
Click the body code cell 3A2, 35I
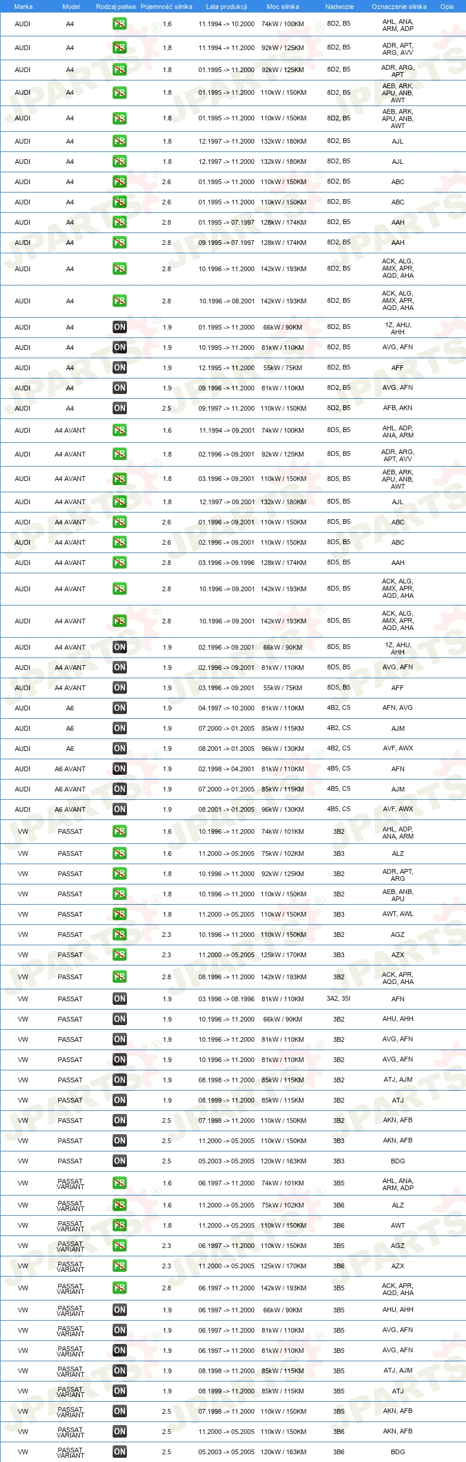(x=338, y=998)
